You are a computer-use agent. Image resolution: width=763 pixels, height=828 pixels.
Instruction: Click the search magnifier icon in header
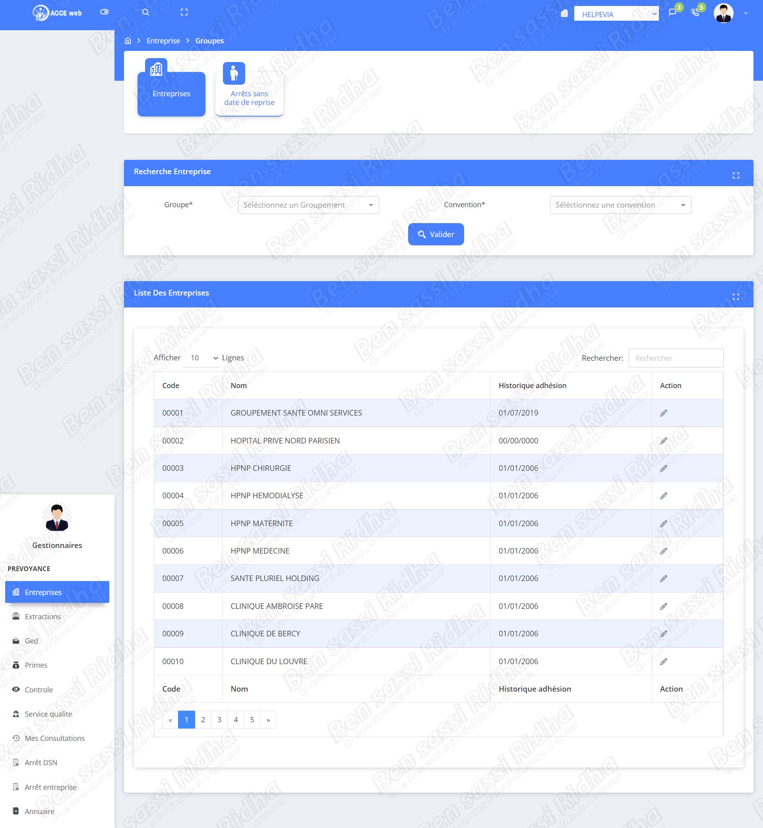145,12
